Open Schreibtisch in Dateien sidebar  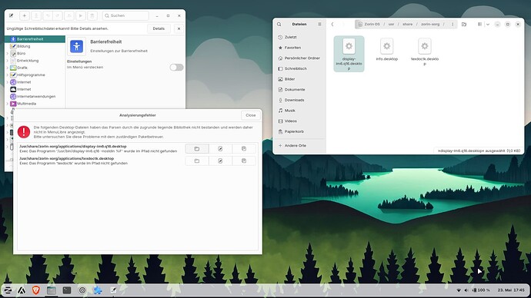tap(299, 68)
